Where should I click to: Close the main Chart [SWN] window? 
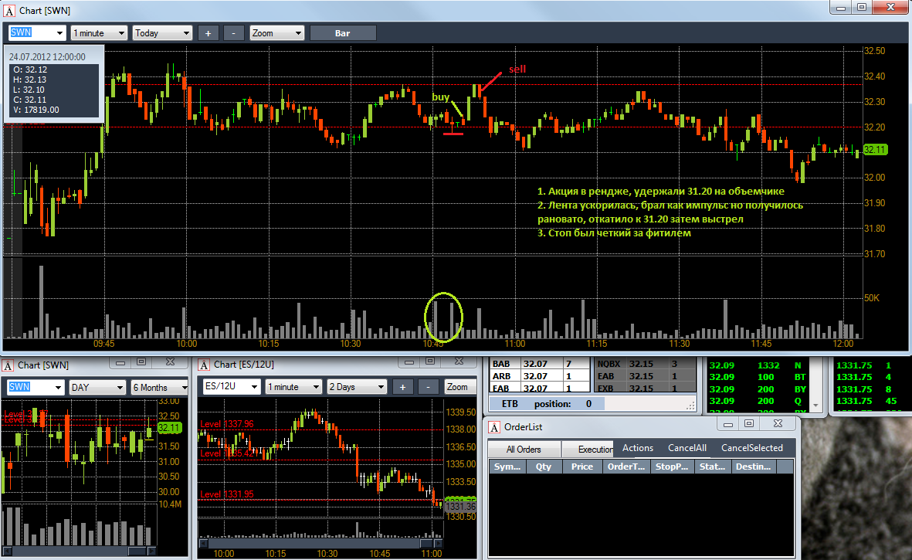(x=890, y=8)
